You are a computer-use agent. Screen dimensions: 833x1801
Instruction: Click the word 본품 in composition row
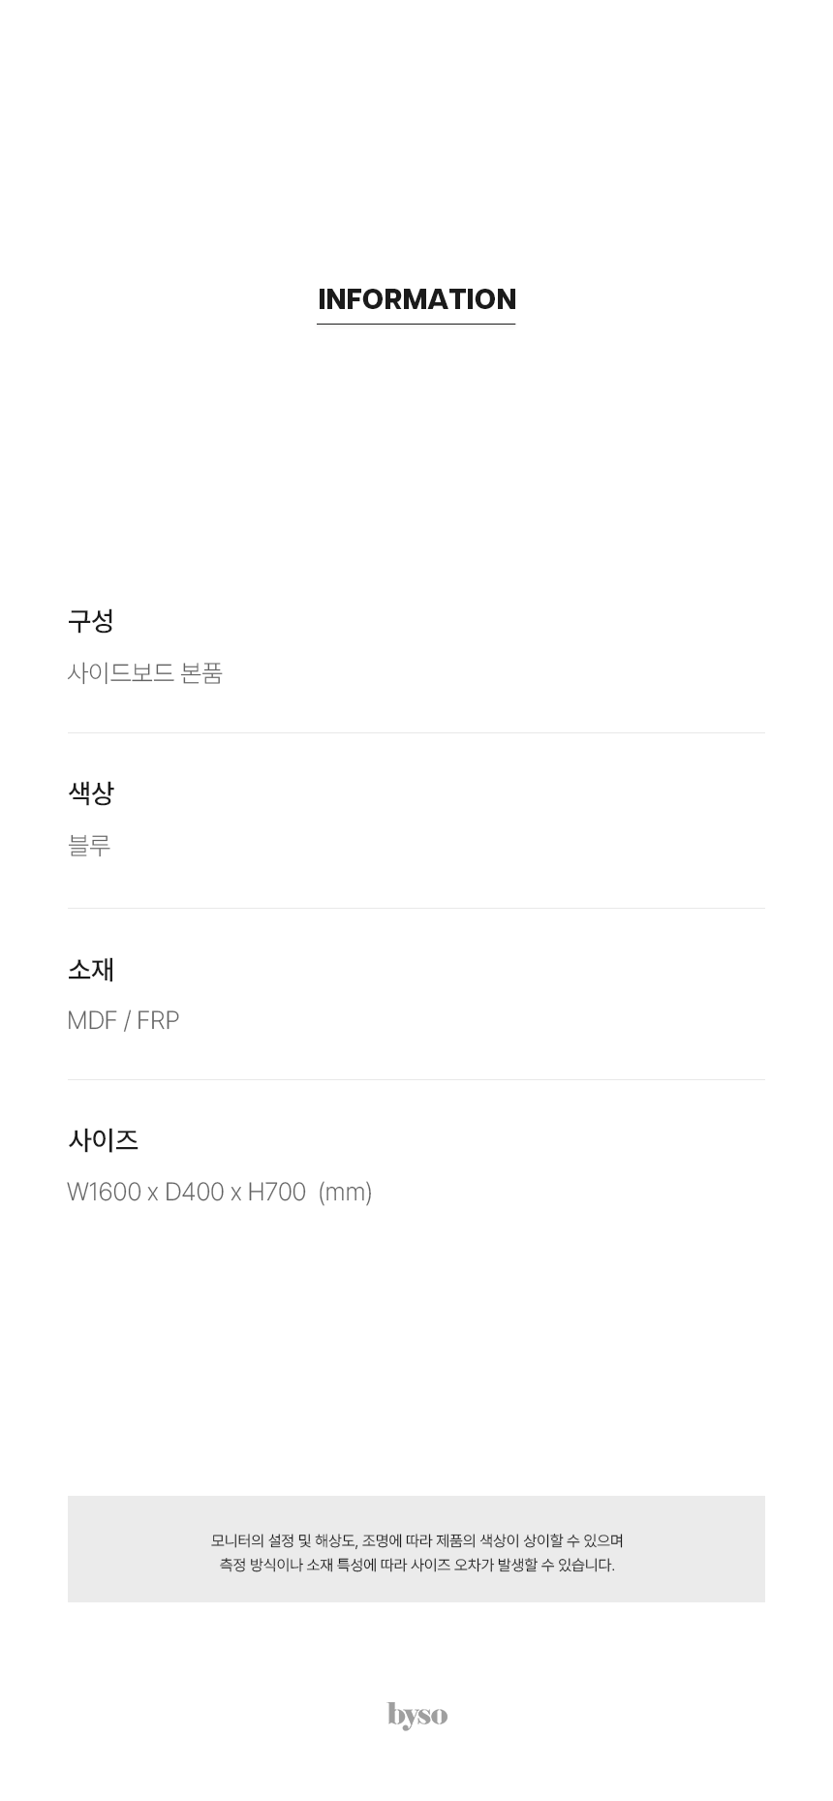click(x=201, y=672)
